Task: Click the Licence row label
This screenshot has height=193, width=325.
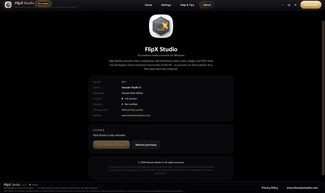Action: (97, 99)
